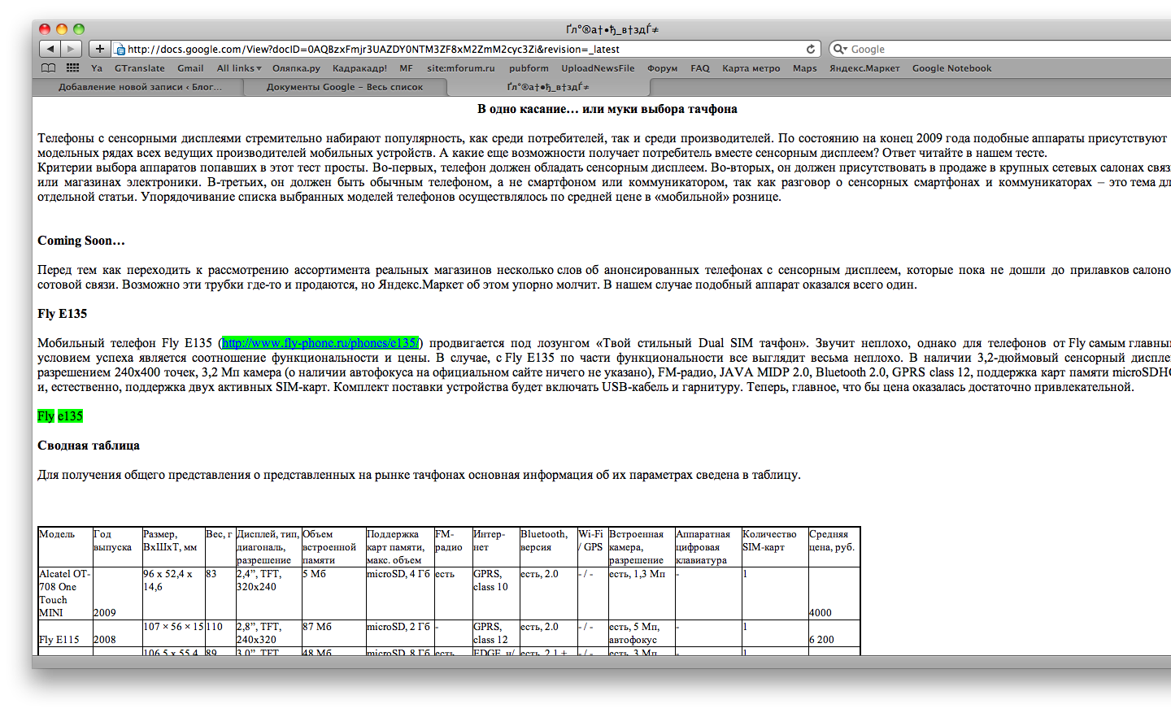Follow the fly-phone.ru/phones/e135 link

(x=320, y=343)
